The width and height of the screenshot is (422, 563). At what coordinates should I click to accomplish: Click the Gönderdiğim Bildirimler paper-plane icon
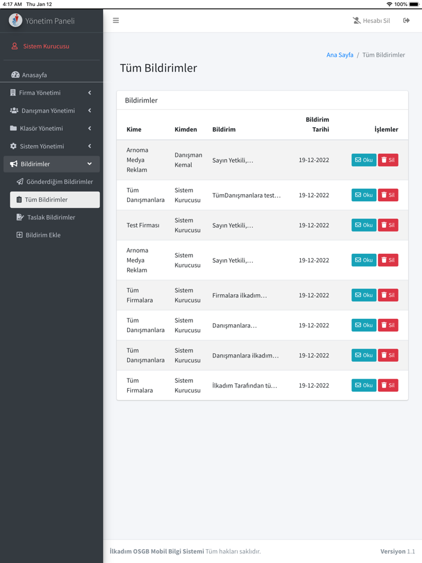[20, 181]
